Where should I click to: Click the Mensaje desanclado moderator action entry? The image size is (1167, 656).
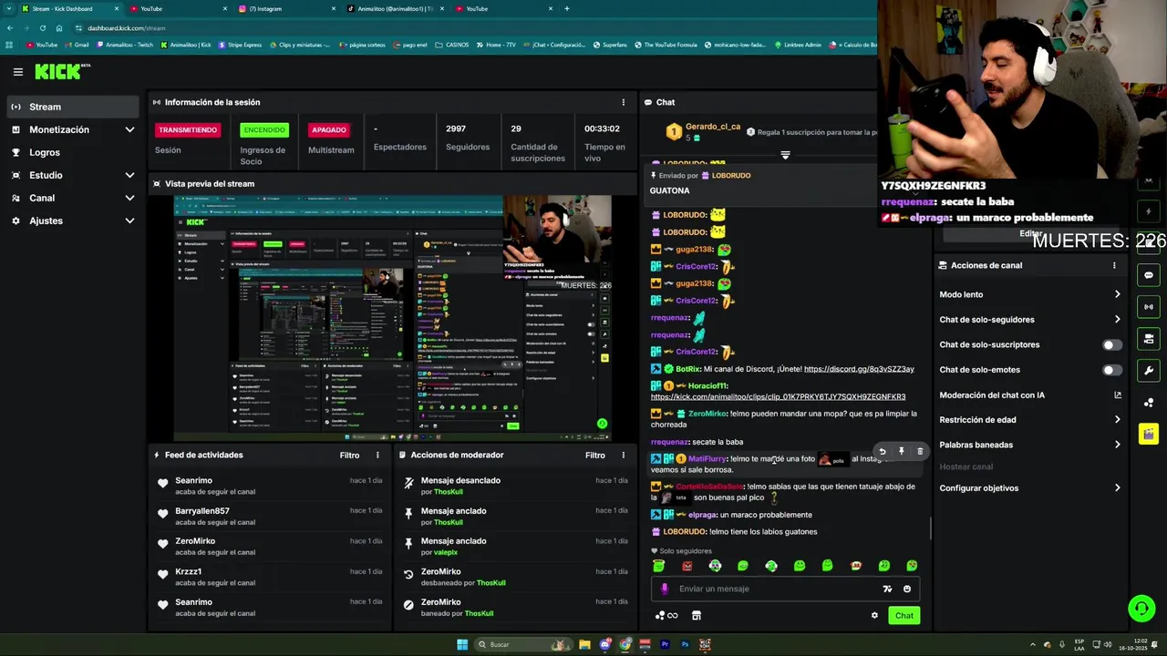515,486
